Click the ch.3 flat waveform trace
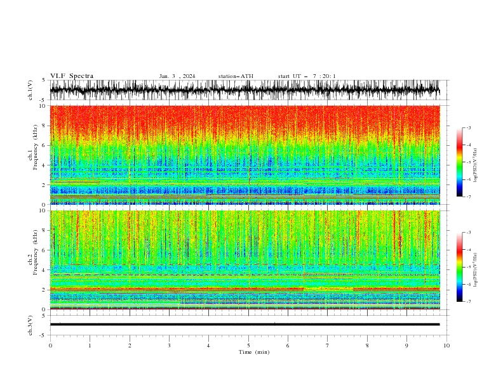The width and height of the screenshot is (503, 388). click(x=245, y=325)
